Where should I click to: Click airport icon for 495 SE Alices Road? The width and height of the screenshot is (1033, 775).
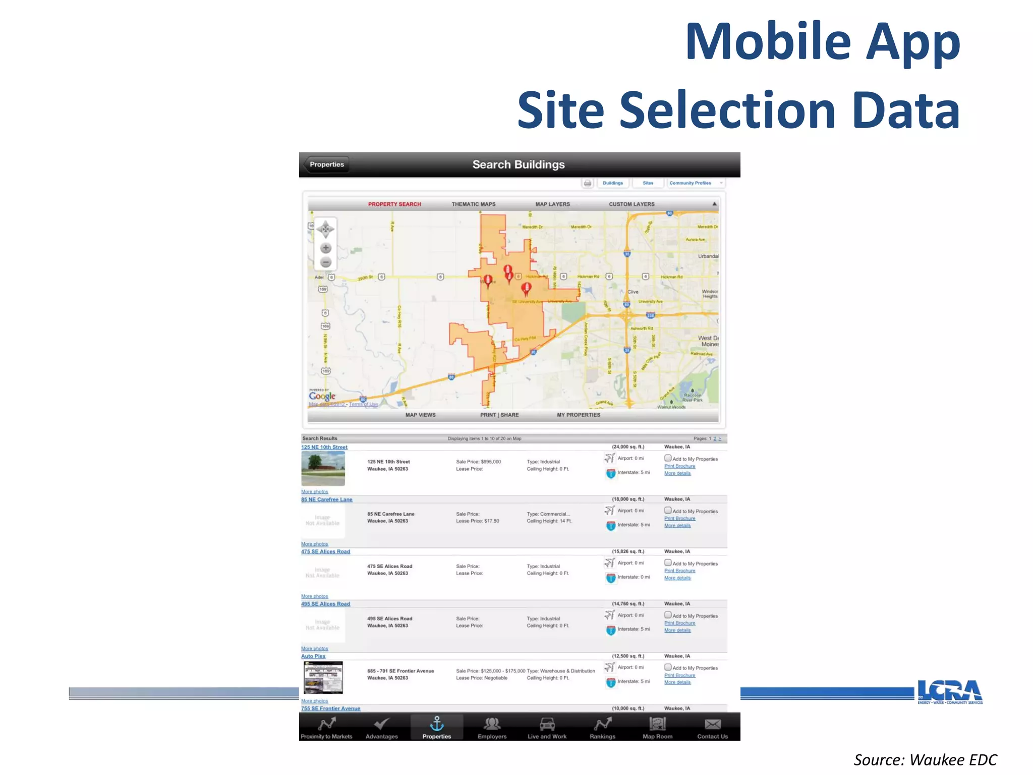610,615
